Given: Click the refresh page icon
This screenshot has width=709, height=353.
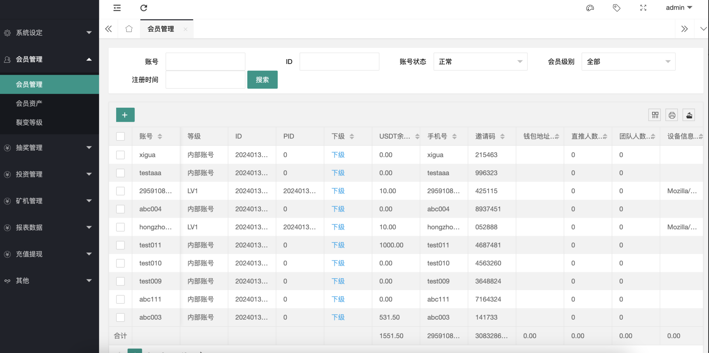Looking at the screenshot, I should point(144,8).
